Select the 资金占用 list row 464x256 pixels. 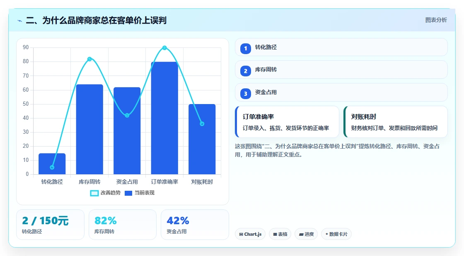(x=341, y=92)
